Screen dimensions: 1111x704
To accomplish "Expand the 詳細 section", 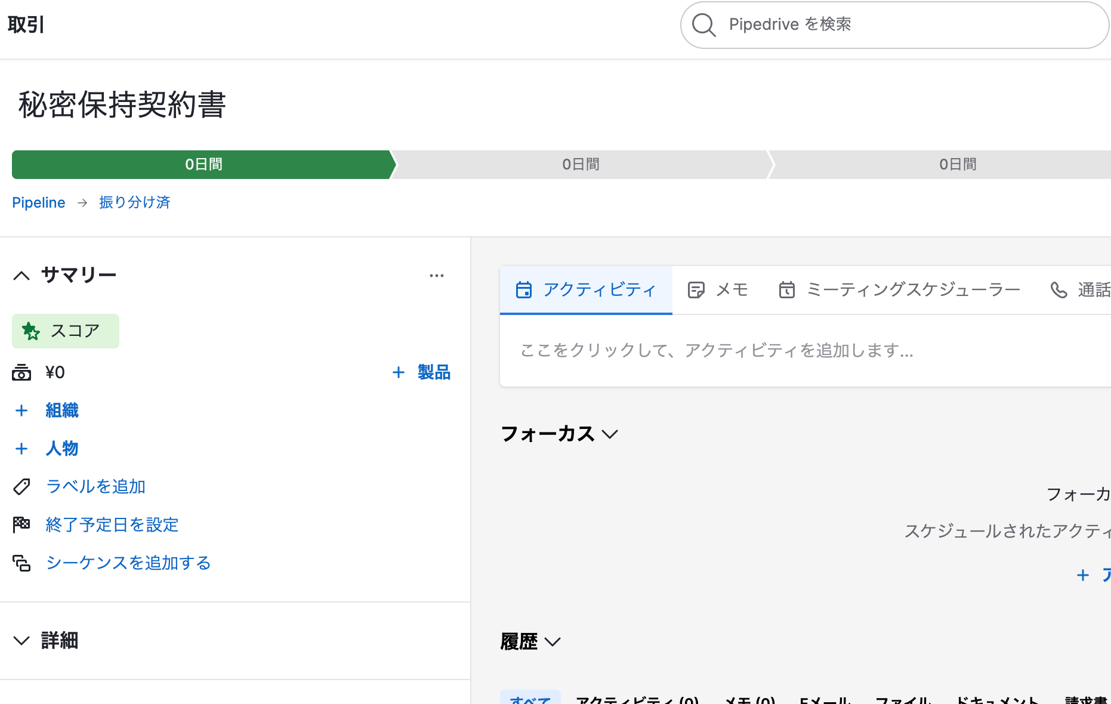I will 21,641.
